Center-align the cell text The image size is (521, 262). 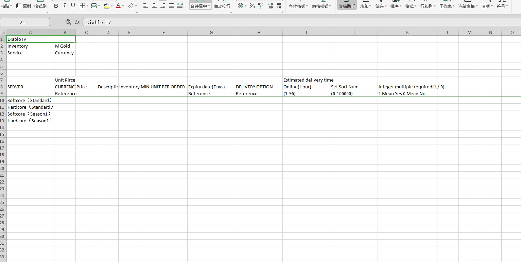(x=154, y=6)
